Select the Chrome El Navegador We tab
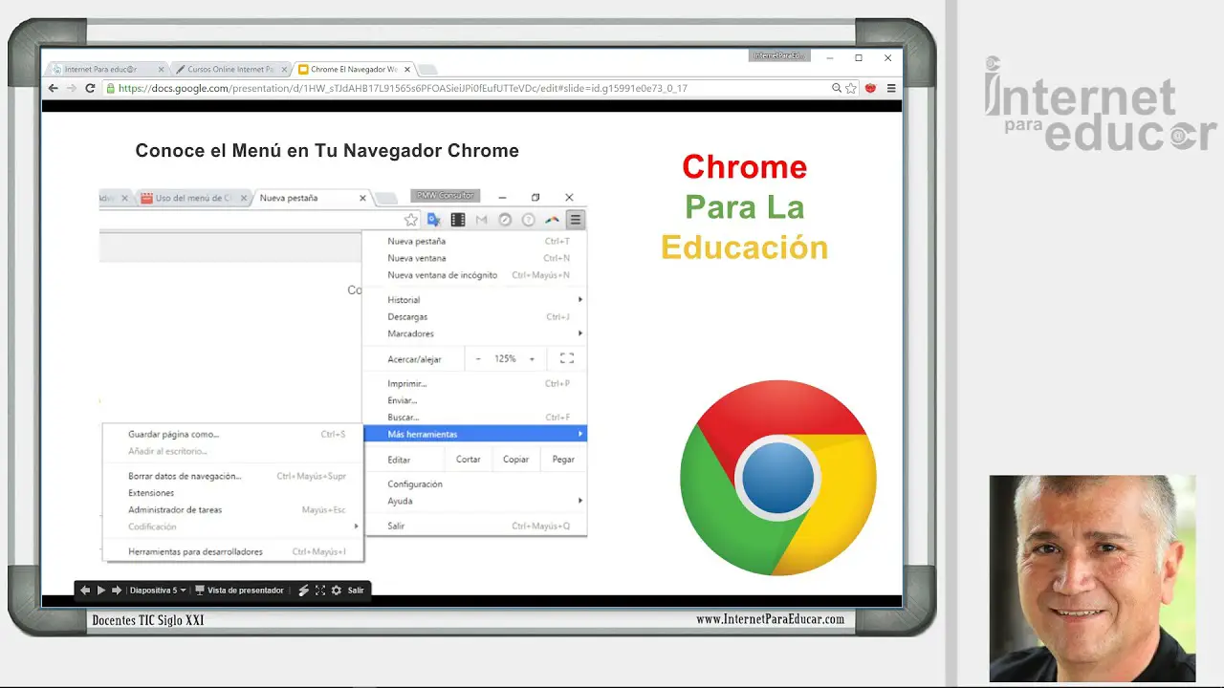 [354, 69]
